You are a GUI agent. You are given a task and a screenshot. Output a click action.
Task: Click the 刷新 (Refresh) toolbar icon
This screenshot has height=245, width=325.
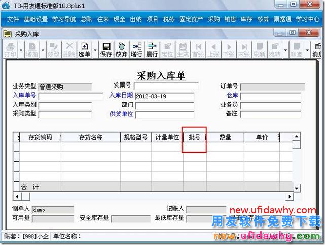tap(260, 50)
